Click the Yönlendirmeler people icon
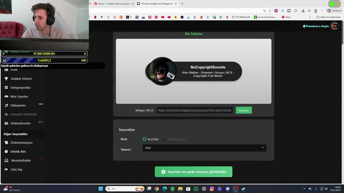The width and height of the screenshot is (344, 193). pyautogui.click(x=6, y=123)
